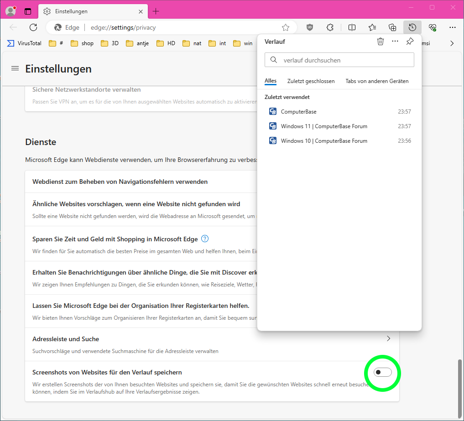Open a new tab with plus button
The height and width of the screenshot is (421, 464).
[x=156, y=11]
